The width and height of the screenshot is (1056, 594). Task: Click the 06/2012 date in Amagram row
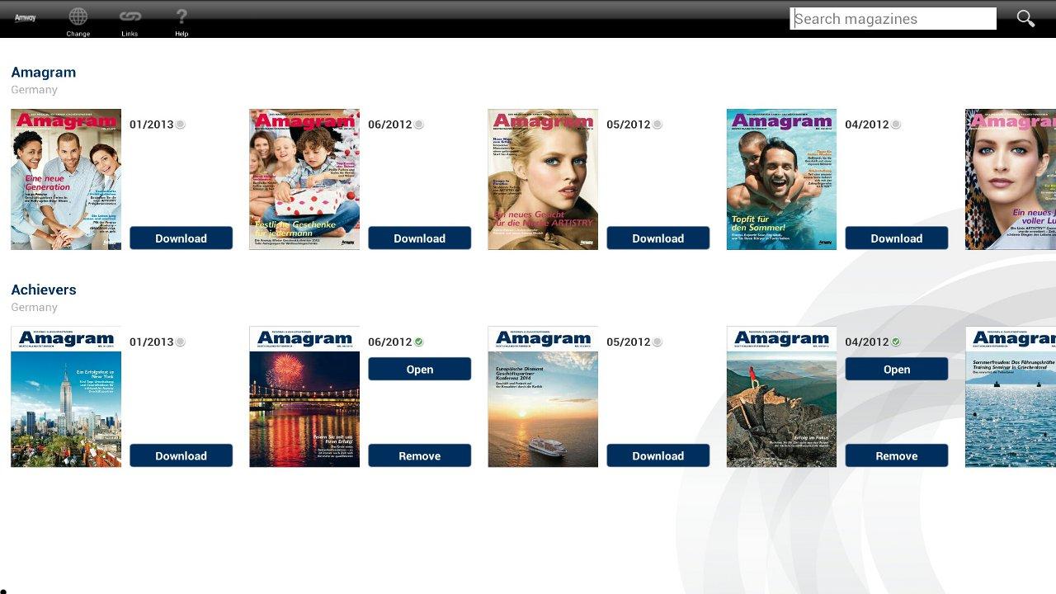(x=390, y=125)
